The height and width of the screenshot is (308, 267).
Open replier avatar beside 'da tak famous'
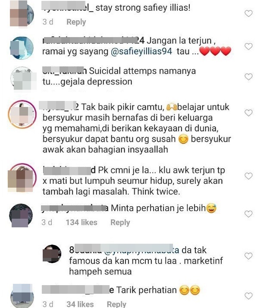[x=52, y=254]
